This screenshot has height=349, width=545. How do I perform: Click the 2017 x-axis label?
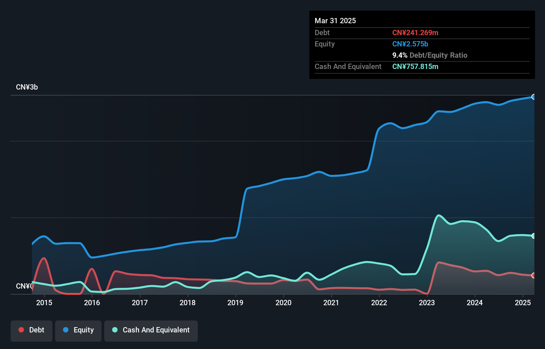tap(140, 303)
